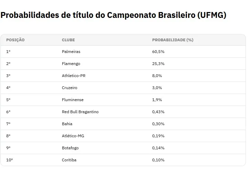The height and width of the screenshot is (172, 249).
Task: Click the 10º position cell
Action: [10, 160]
